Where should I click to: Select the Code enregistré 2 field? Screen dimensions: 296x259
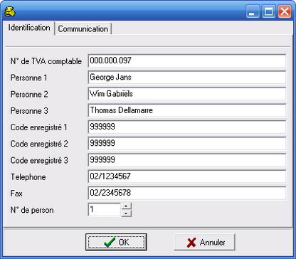tap(187, 144)
